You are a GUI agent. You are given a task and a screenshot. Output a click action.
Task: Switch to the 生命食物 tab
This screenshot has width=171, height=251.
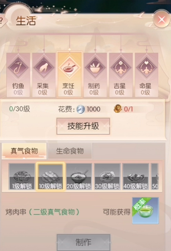coord(70,151)
